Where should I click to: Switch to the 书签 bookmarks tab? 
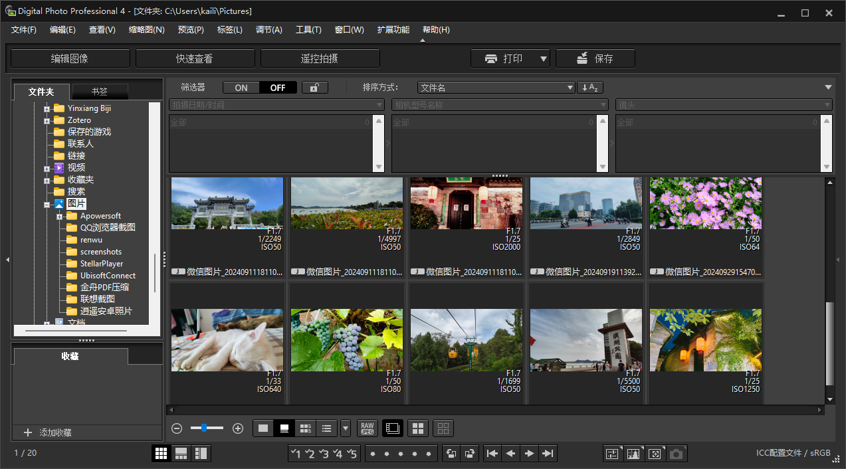(x=100, y=92)
